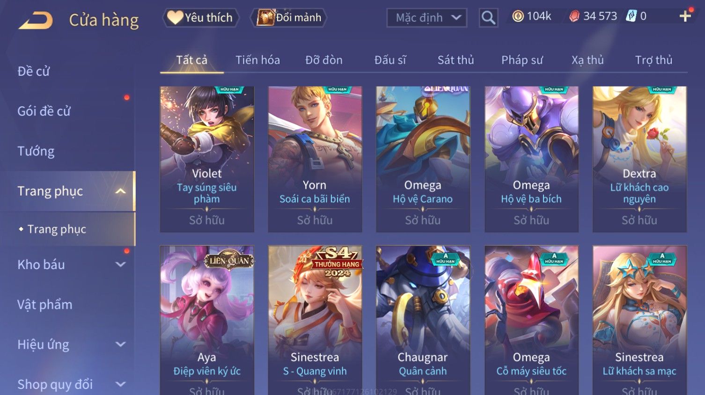The width and height of the screenshot is (705, 395).
Task: Click the golden back arrow icon
Action: point(36,20)
